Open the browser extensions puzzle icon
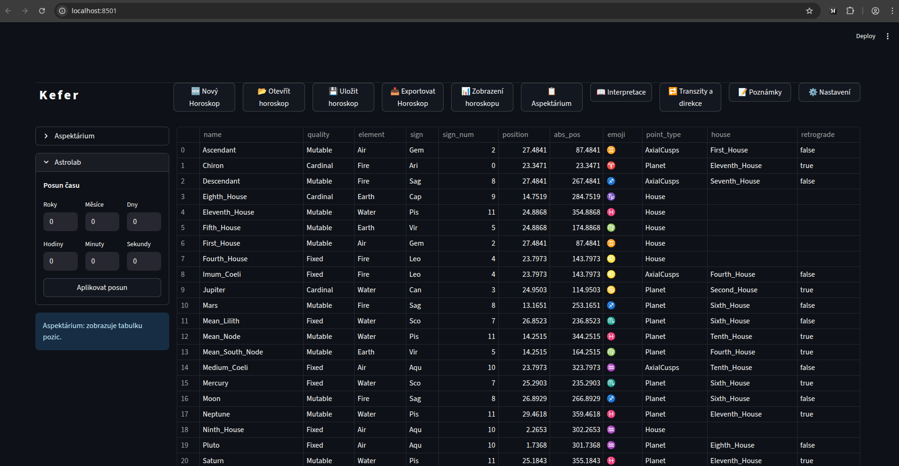 850,11
